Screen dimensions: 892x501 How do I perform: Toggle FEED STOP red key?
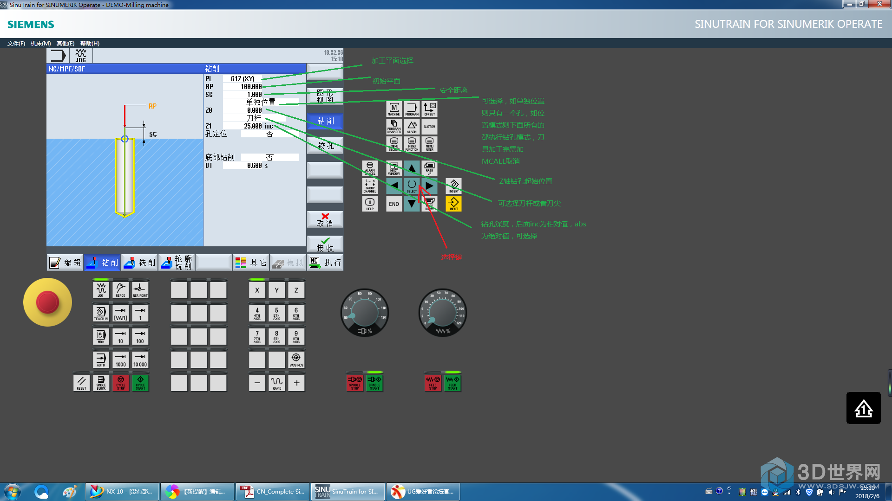point(433,383)
